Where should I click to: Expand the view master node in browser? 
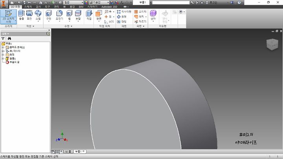click(x=3, y=51)
